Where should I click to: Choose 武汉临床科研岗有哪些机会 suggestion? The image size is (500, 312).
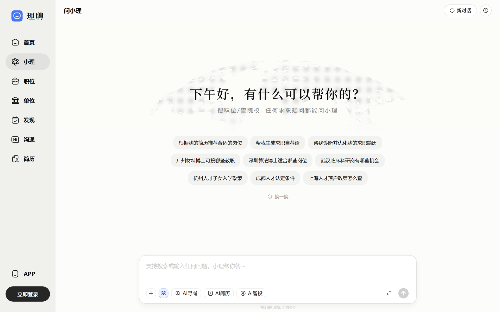tap(350, 160)
